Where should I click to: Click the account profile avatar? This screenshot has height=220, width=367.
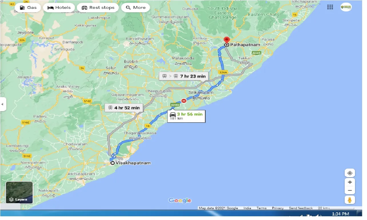(346, 7)
